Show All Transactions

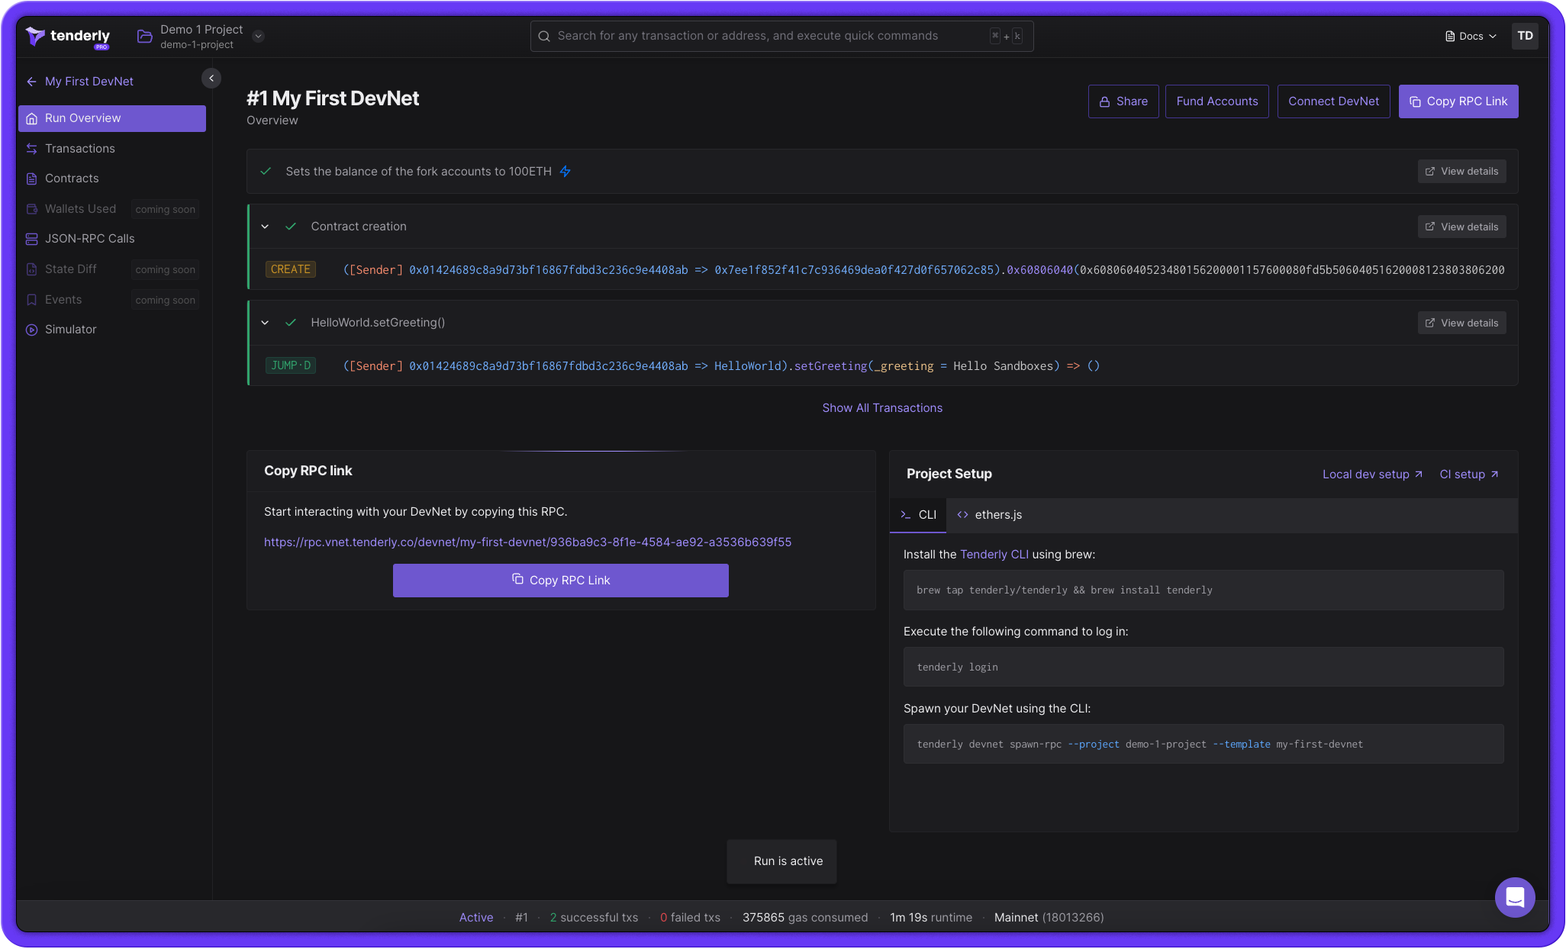[x=882, y=407]
